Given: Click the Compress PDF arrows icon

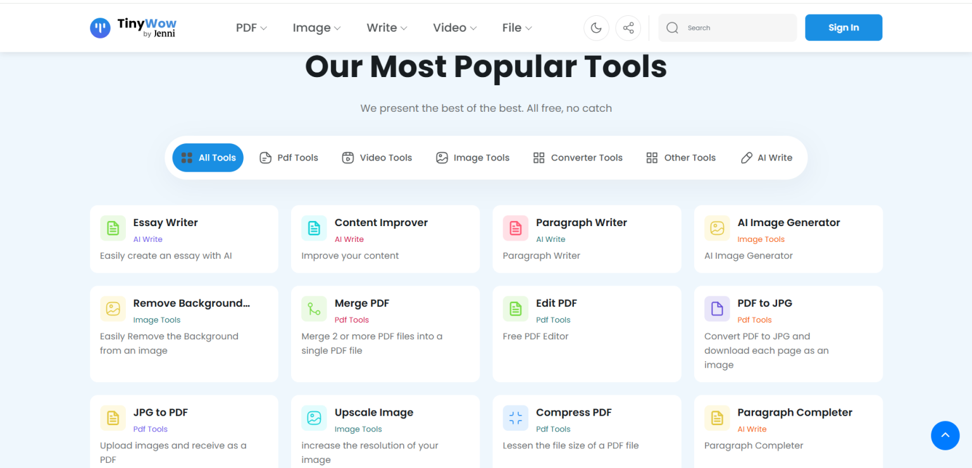Looking at the screenshot, I should click(x=516, y=418).
